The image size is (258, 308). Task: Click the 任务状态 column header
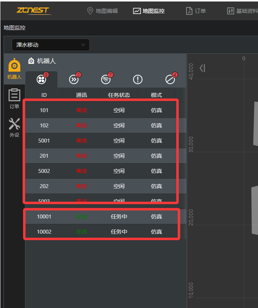click(119, 95)
